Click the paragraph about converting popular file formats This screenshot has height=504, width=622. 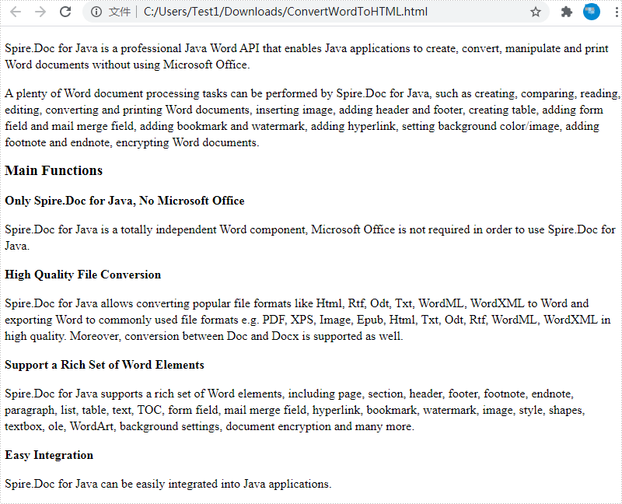coord(308,320)
